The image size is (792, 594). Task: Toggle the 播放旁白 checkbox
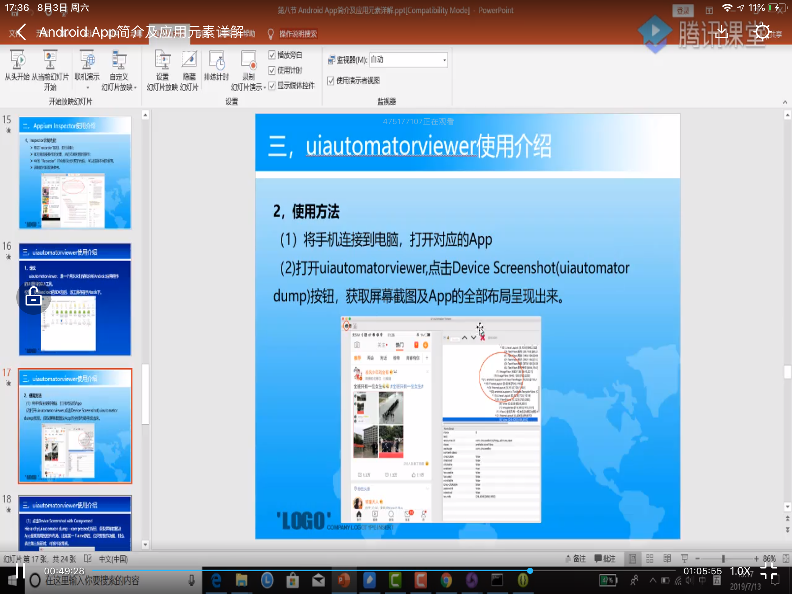click(x=272, y=55)
